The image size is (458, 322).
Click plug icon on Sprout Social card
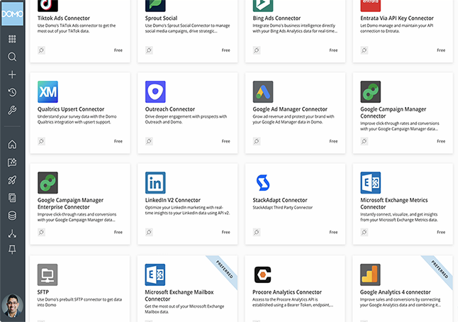149,50
